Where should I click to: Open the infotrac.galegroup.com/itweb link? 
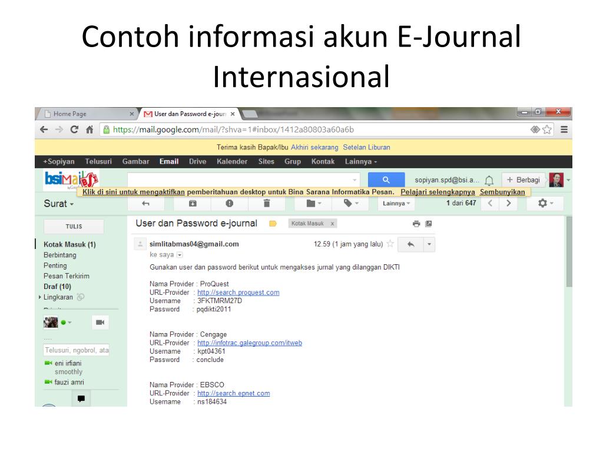[x=250, y=343]
